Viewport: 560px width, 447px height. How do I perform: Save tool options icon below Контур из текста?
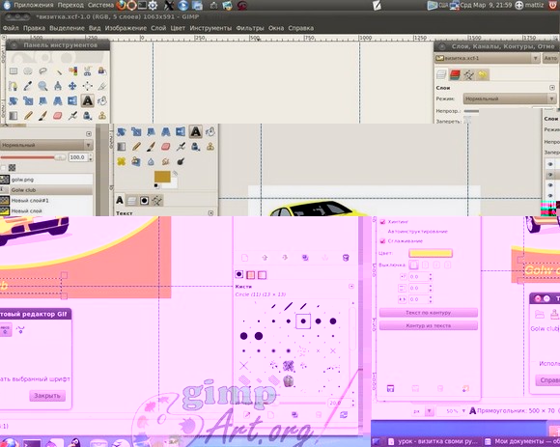point(391,388)
